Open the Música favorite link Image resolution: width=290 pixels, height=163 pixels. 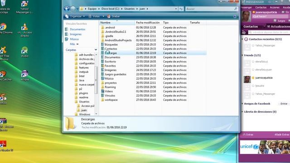(74, 39)
